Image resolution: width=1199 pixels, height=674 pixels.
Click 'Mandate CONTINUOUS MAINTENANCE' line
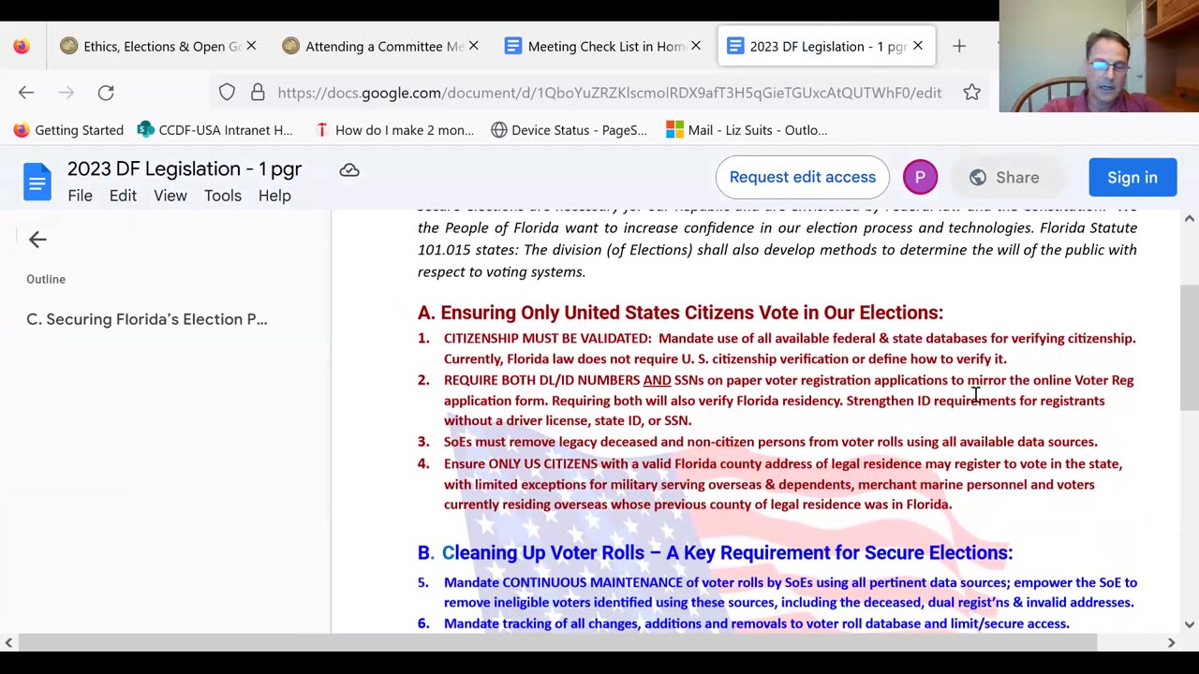pos(790,582)
